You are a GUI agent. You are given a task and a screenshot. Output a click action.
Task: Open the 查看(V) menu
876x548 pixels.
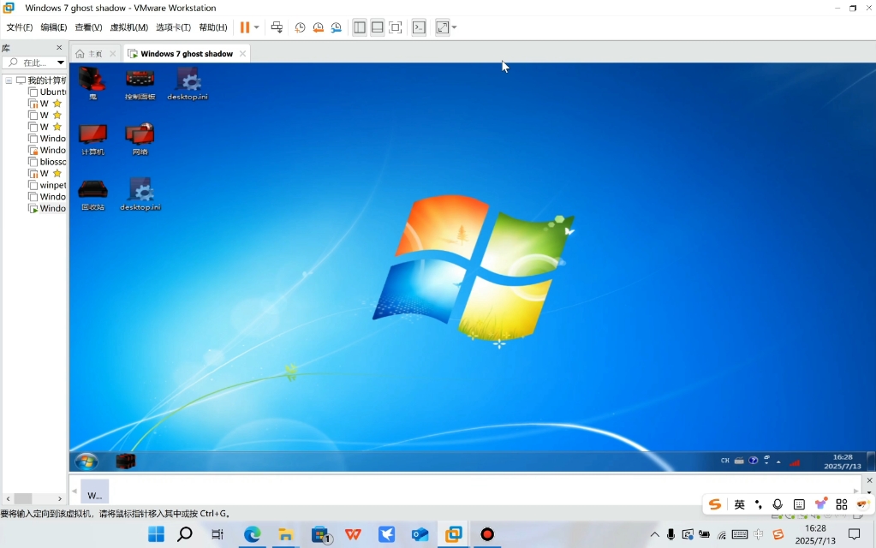click(x=88, y=27)
